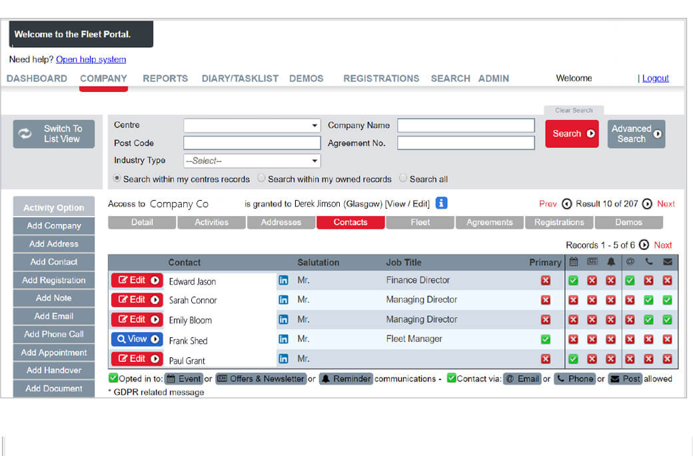Toggle Frank Shed's Primary contact checkmark

coord(546,339)
